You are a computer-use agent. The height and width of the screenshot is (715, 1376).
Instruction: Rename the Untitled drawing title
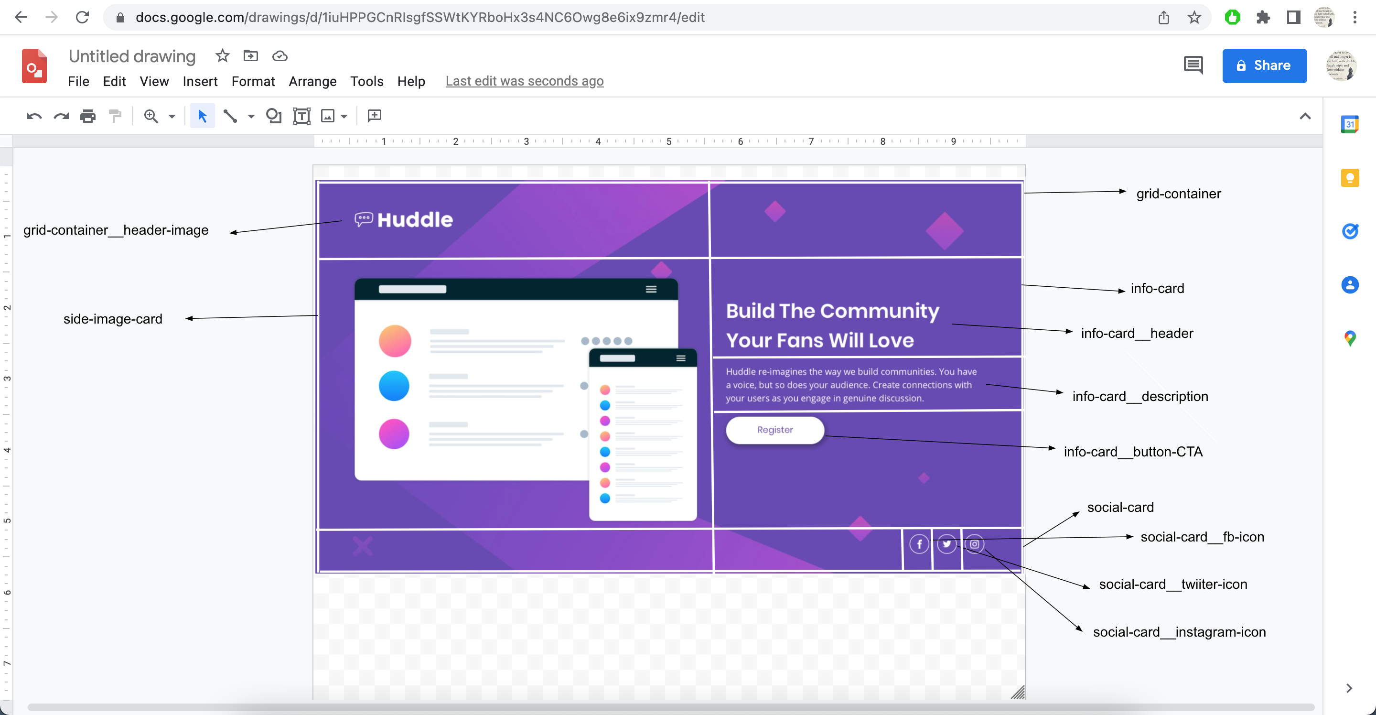click(x=132, y=56)
